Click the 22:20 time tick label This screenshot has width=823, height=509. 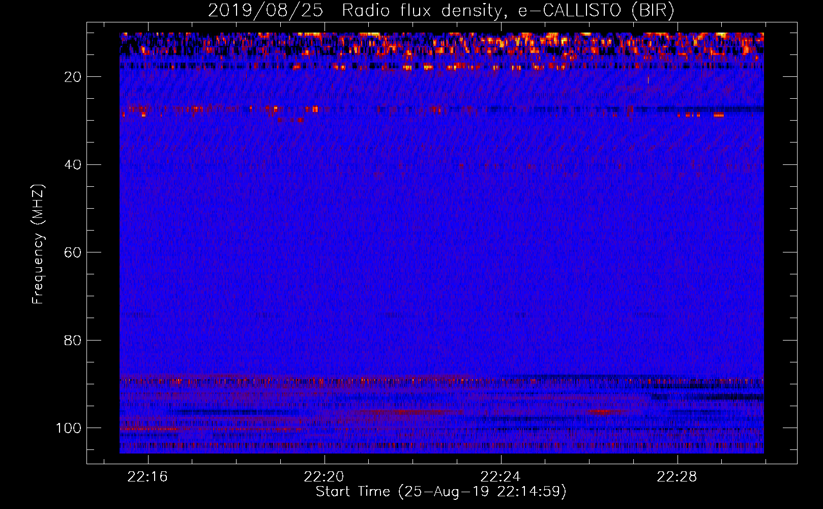(324, 477)
